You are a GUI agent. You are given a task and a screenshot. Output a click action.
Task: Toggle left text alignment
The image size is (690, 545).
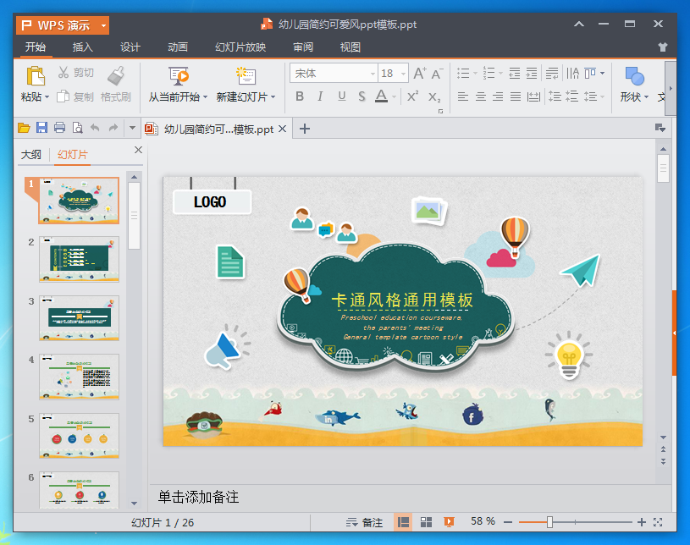tap(462, 96)
